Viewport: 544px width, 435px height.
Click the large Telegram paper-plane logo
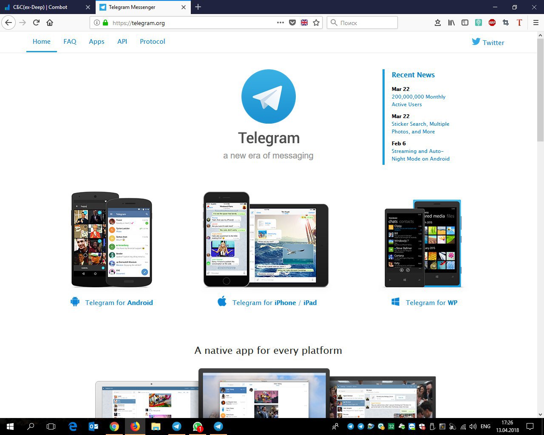point(269,96)
